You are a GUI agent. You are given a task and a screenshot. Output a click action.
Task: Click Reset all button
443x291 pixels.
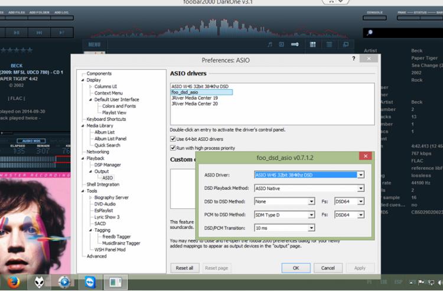(x=184, y=268)
